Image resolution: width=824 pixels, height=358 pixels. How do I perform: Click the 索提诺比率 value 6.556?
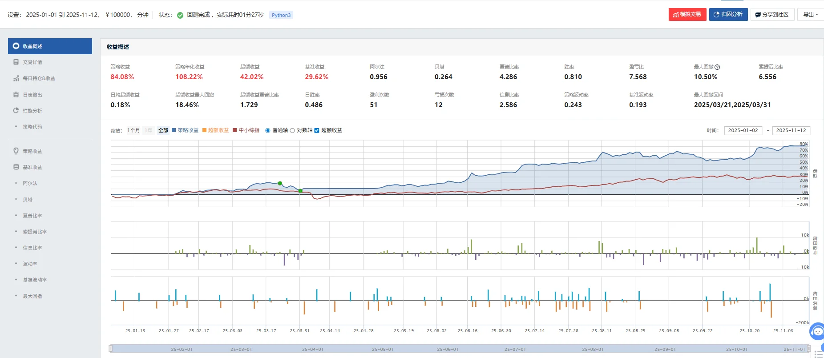click(x=767, y=77)
